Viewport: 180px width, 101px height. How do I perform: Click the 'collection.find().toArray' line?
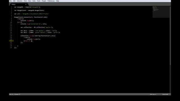(38, 36)
